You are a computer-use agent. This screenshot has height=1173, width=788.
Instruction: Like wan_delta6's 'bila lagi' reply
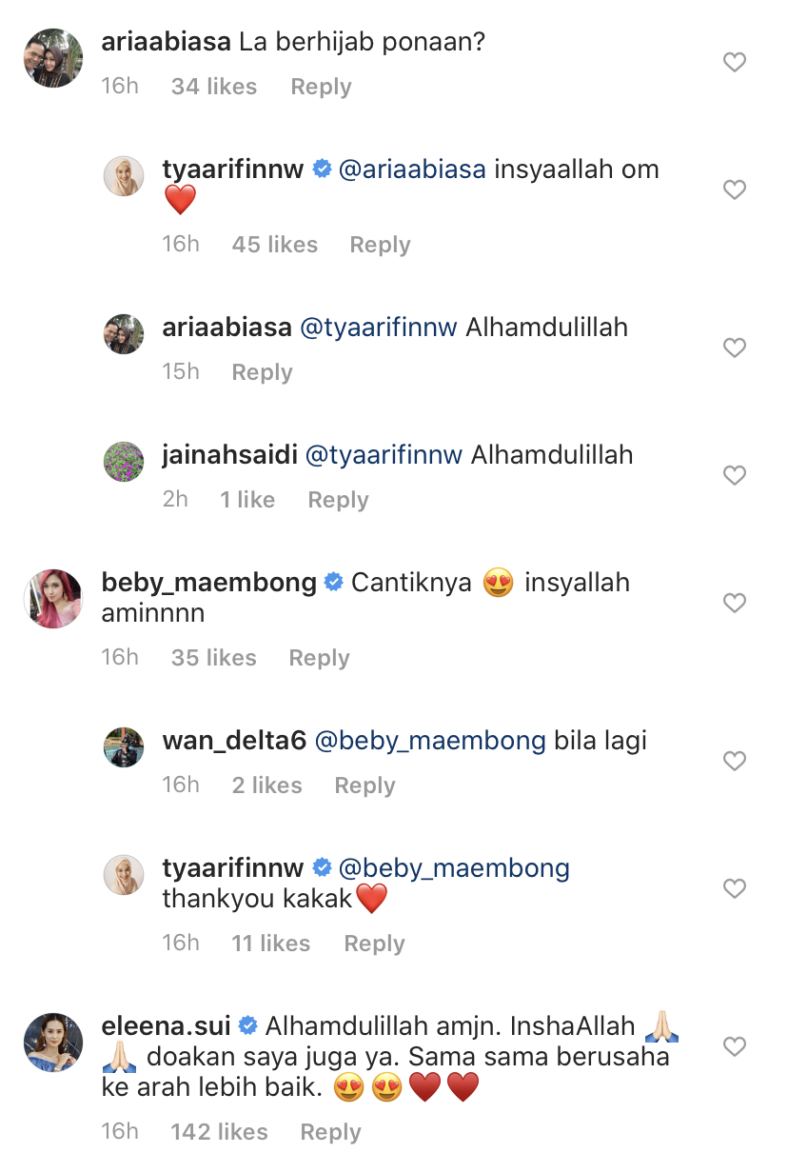(x=734, y=761)
